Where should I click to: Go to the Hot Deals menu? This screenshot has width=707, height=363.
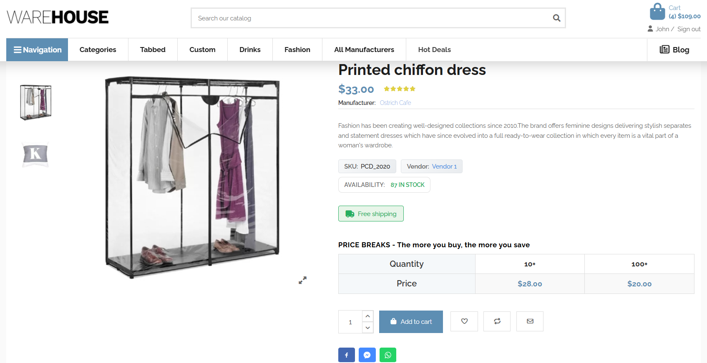434,50
